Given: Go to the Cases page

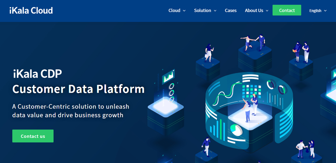Looking at the screenshot, I should click(x=230, y=10).
